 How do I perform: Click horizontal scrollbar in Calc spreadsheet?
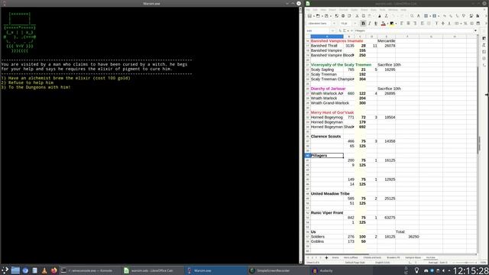pos(337,254)
